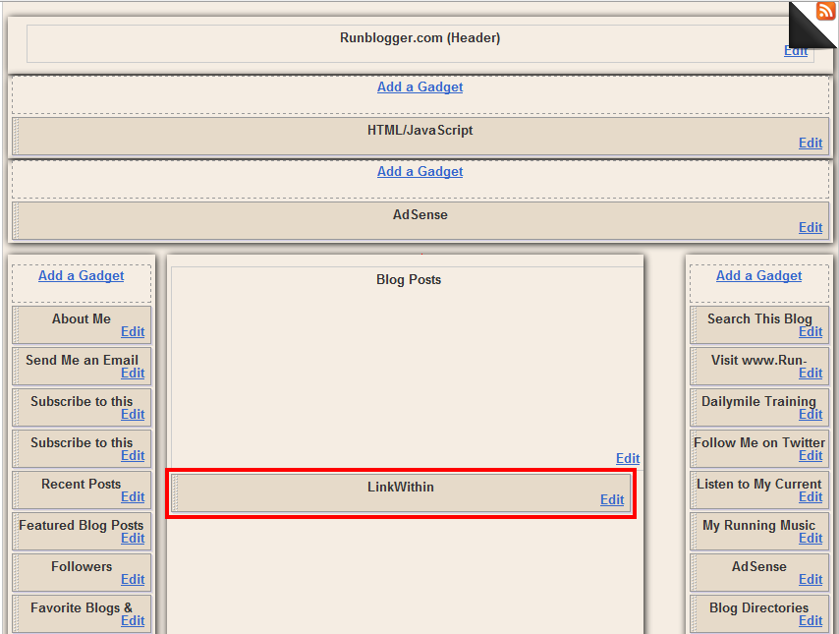
Task: Edit the My Running Music gadget
Action: click(811, 538)
